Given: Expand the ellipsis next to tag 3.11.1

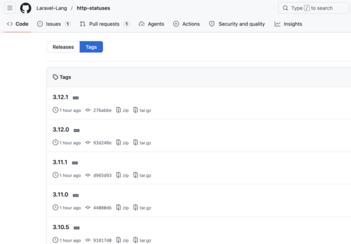Looking at the screenshot, I should pyautogui.click(x=75, y=162).
